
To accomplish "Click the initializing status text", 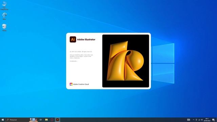I will (74, 61).
